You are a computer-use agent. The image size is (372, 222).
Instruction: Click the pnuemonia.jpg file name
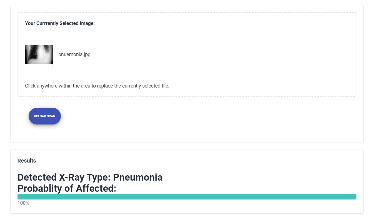pos(74,54)
